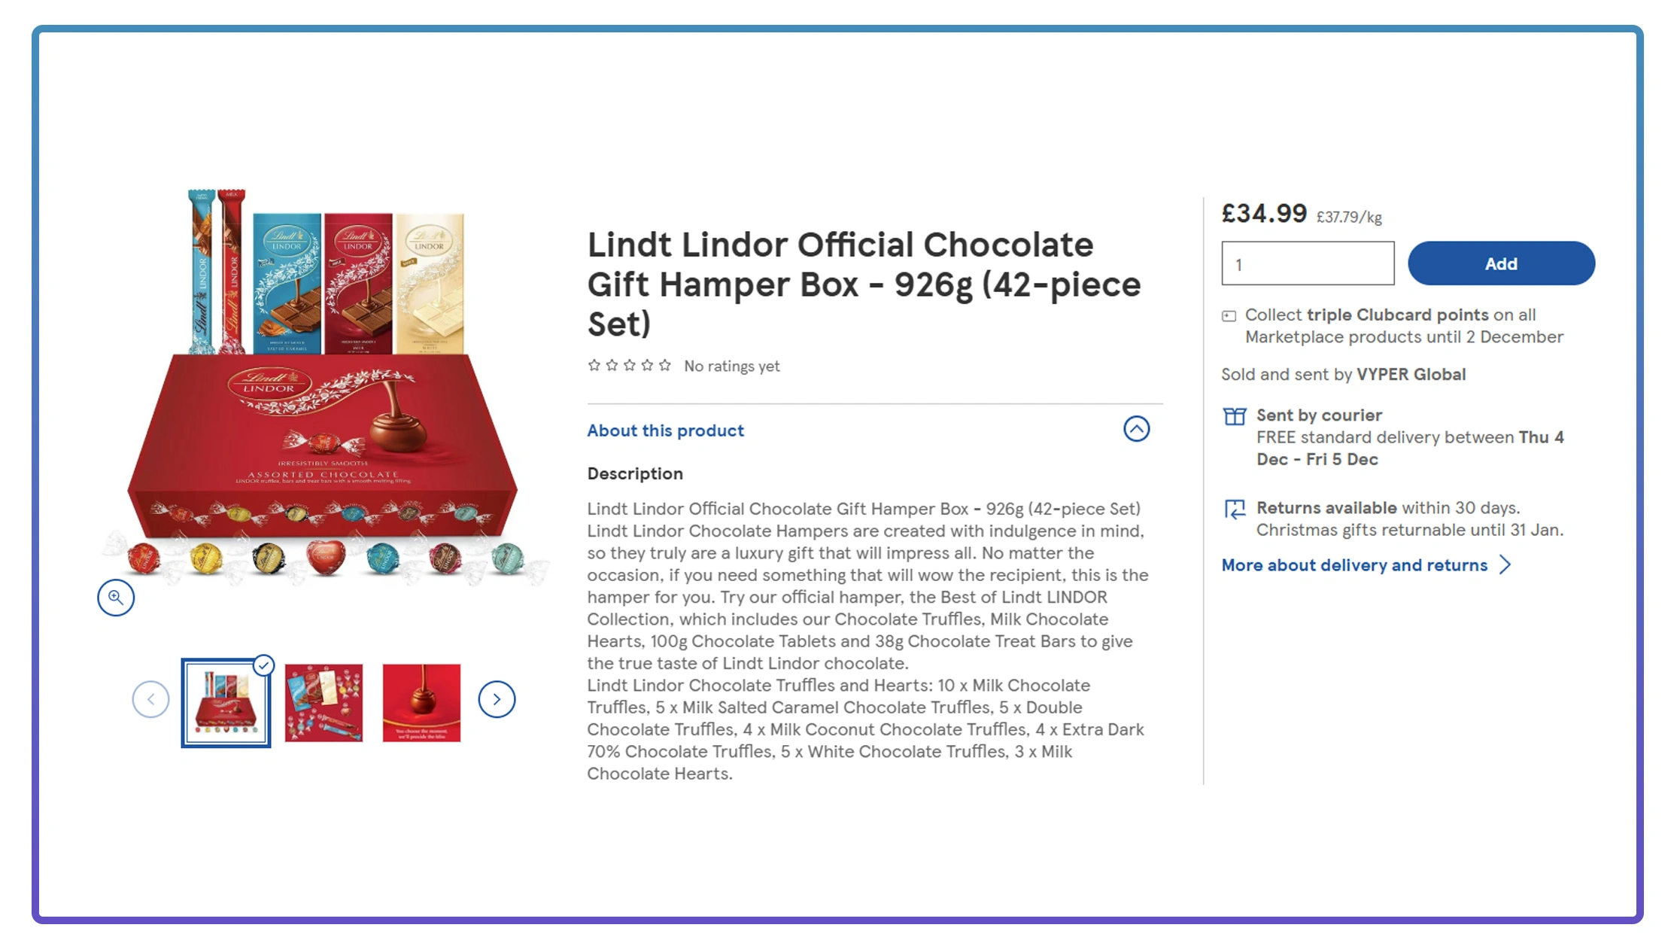Click the returns available icon
This screenshot has width=1674, height=946.
click(1235, 510)
